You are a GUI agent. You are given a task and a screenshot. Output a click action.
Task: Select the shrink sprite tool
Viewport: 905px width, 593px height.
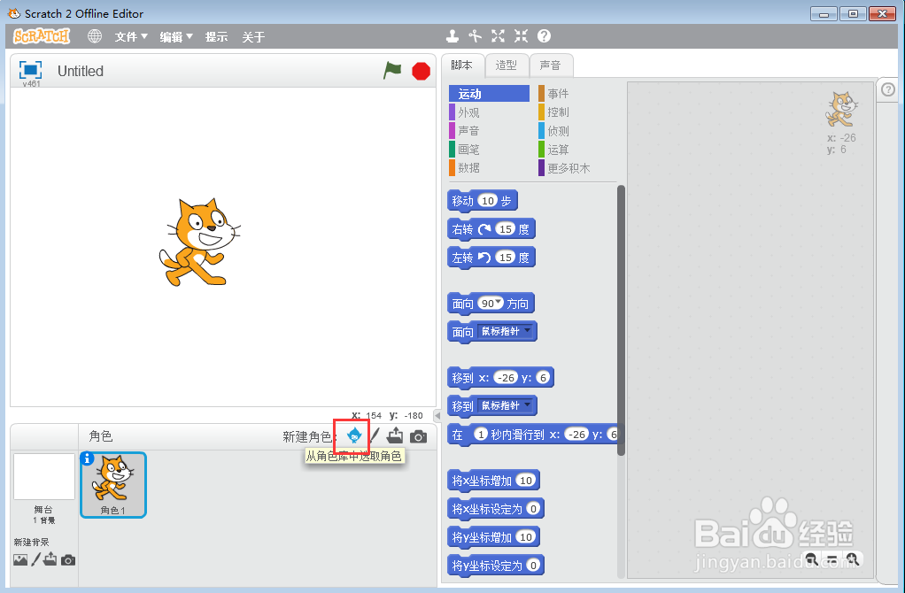pos(520,36)
